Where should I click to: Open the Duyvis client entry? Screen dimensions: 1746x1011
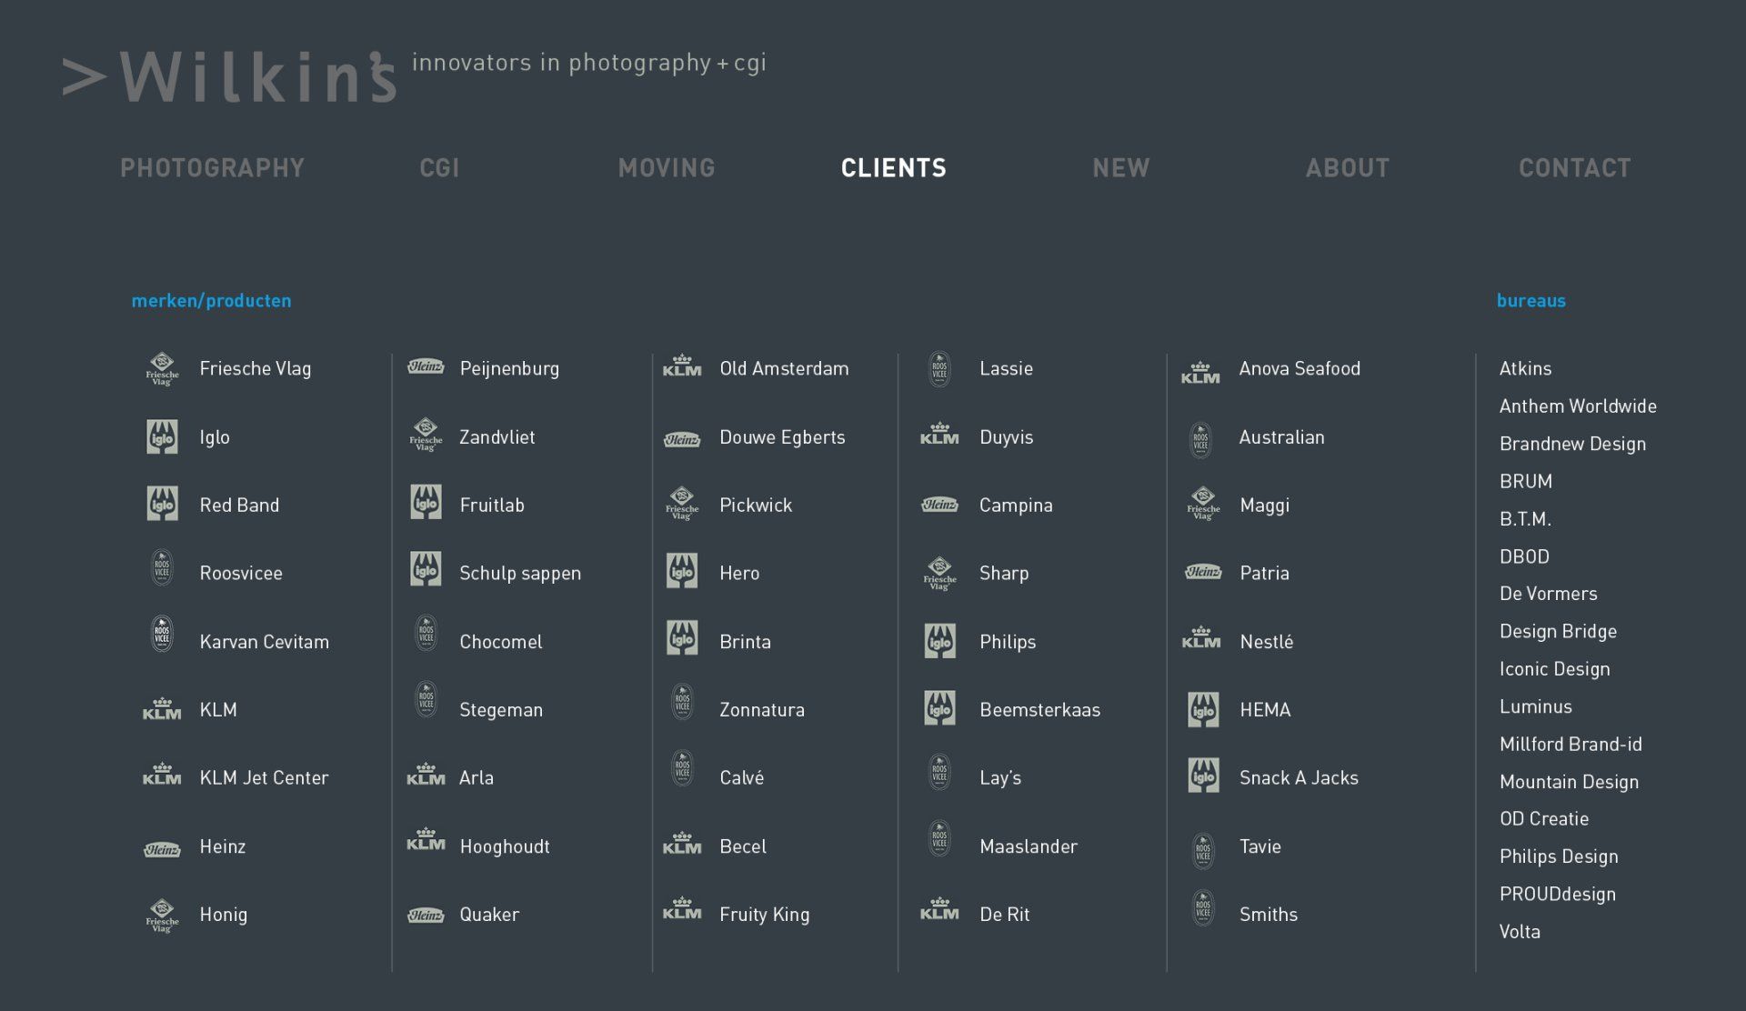tap(1006, 437)
